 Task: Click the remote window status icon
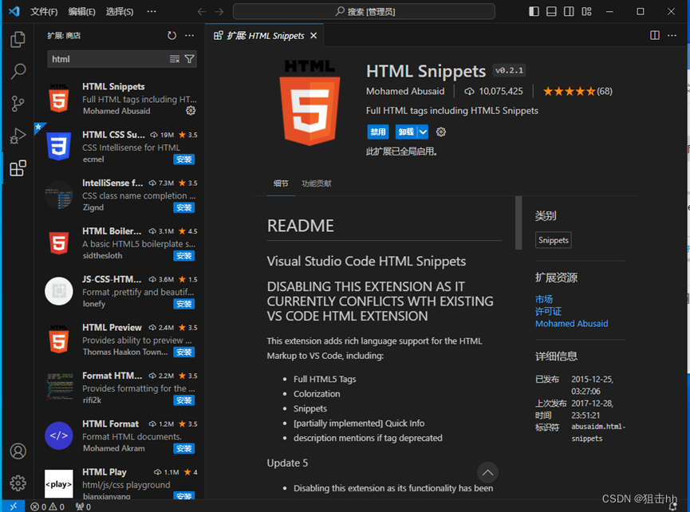14,506
